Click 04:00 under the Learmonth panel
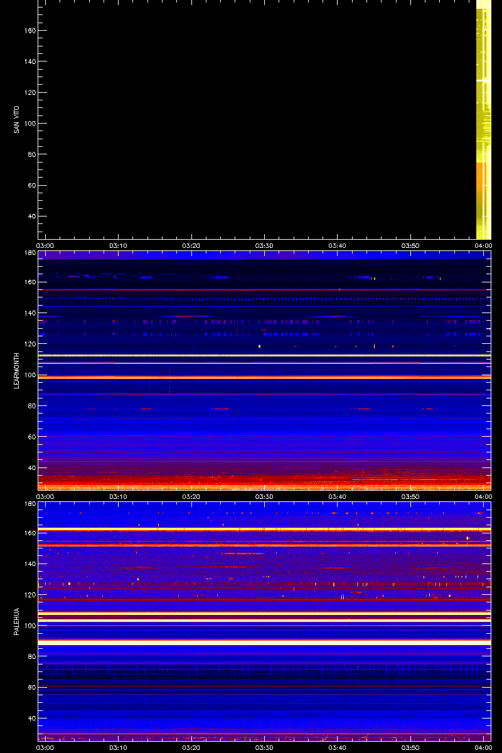Screen dimensions: 502x753 point(483,496)
